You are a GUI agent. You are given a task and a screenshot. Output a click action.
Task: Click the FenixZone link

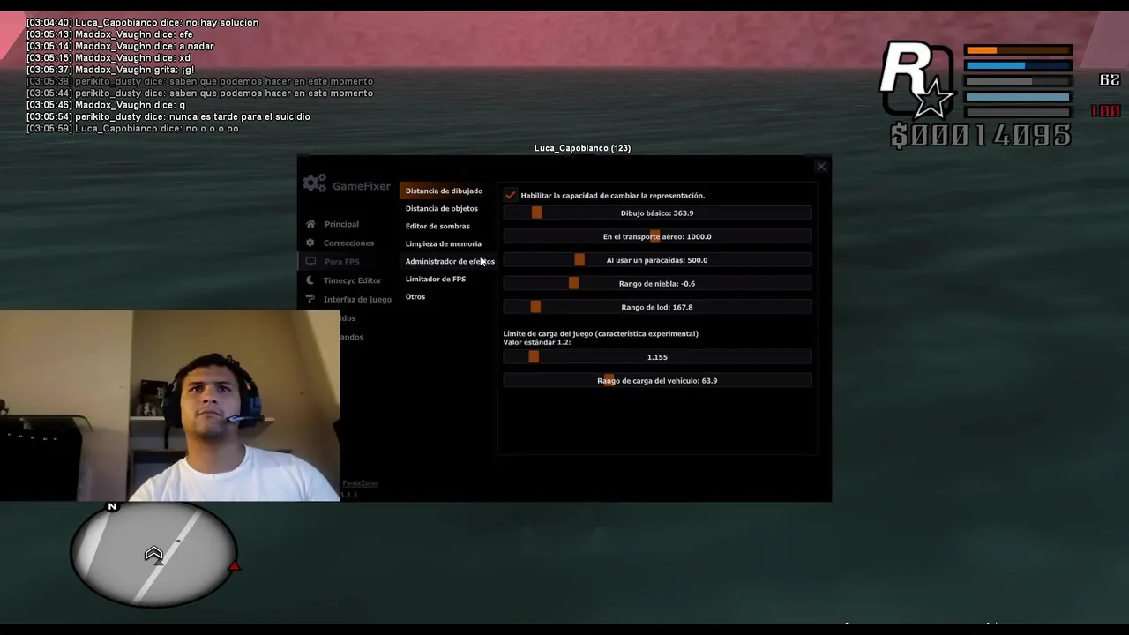coord(360,483)
